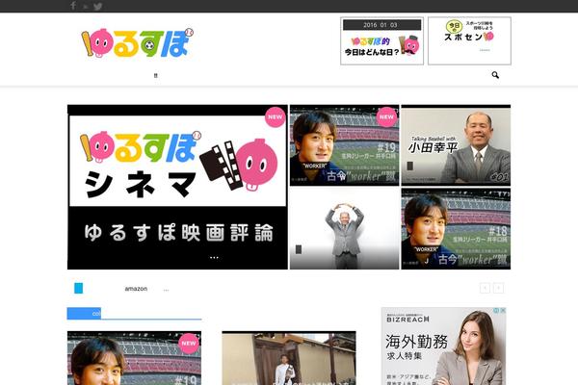Open the #18 古今worker凱 featured thumbnail
The width and height of the screenshot is (578, 385).
(x=456, y=229)
